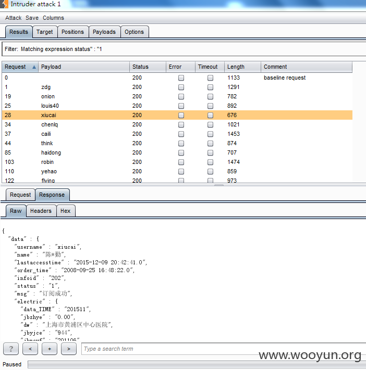366x370 pixels.
Task: Click the help question mark button
Action: 11,349
